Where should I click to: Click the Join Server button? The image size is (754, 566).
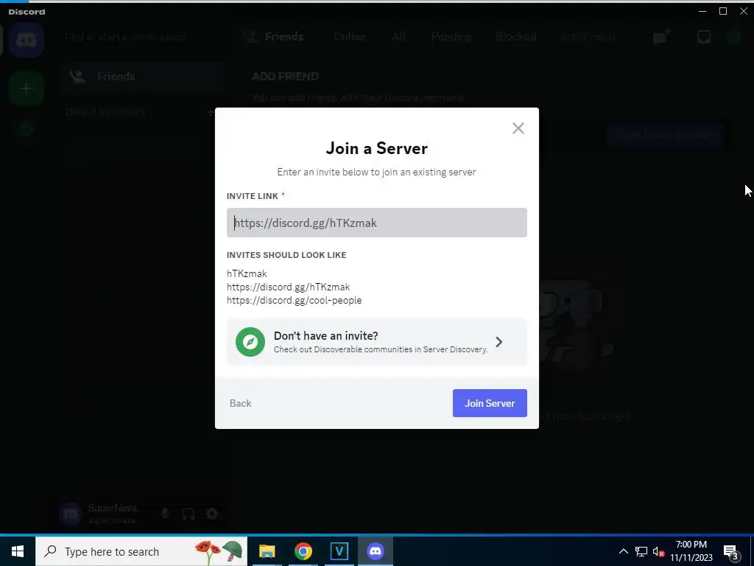[490, 403]
